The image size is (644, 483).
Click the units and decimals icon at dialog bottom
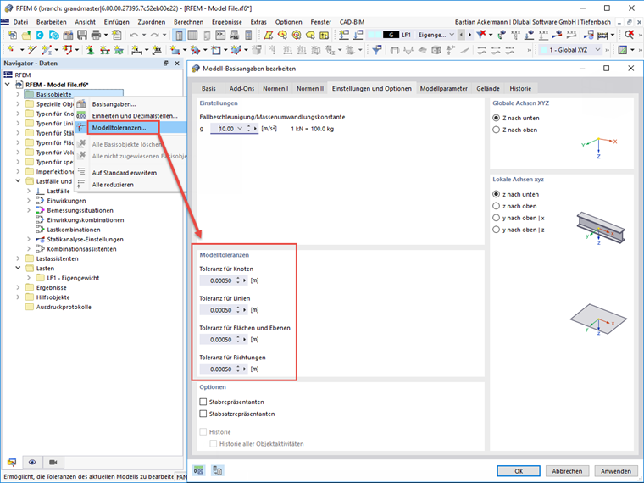click(x=199, y=470)
